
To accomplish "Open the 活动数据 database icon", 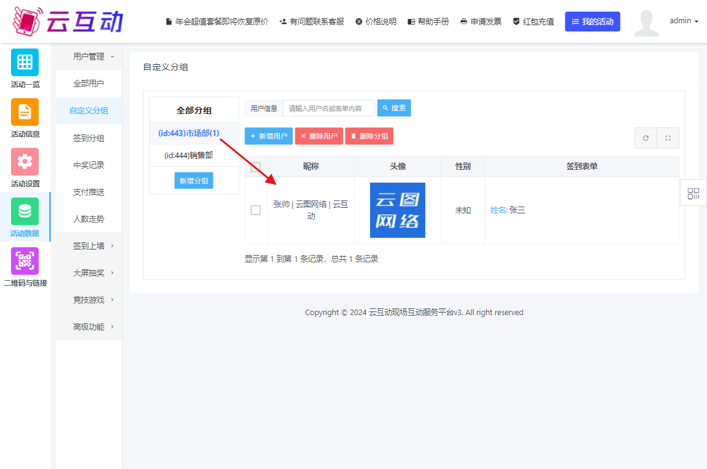I will click(25, 212).
